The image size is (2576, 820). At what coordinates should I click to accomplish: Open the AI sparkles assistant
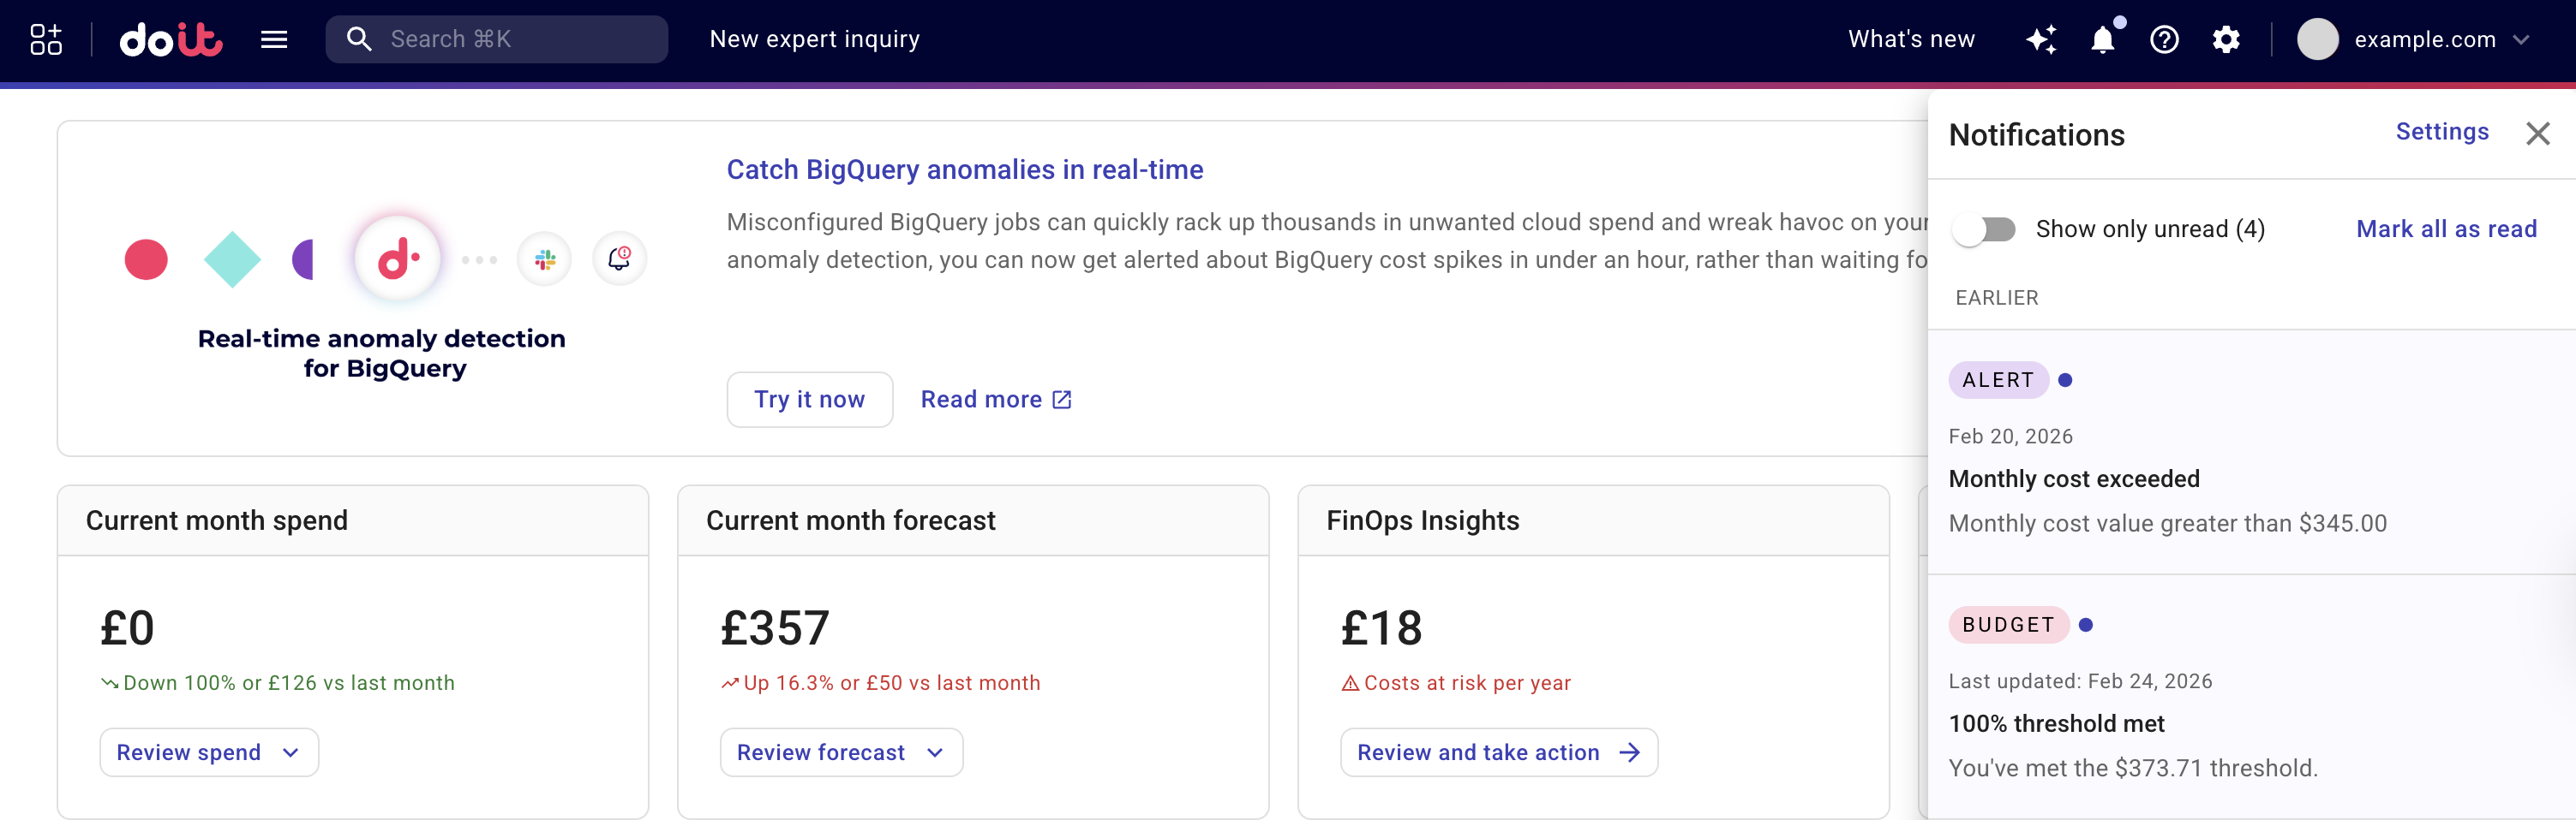[2042, 40]
